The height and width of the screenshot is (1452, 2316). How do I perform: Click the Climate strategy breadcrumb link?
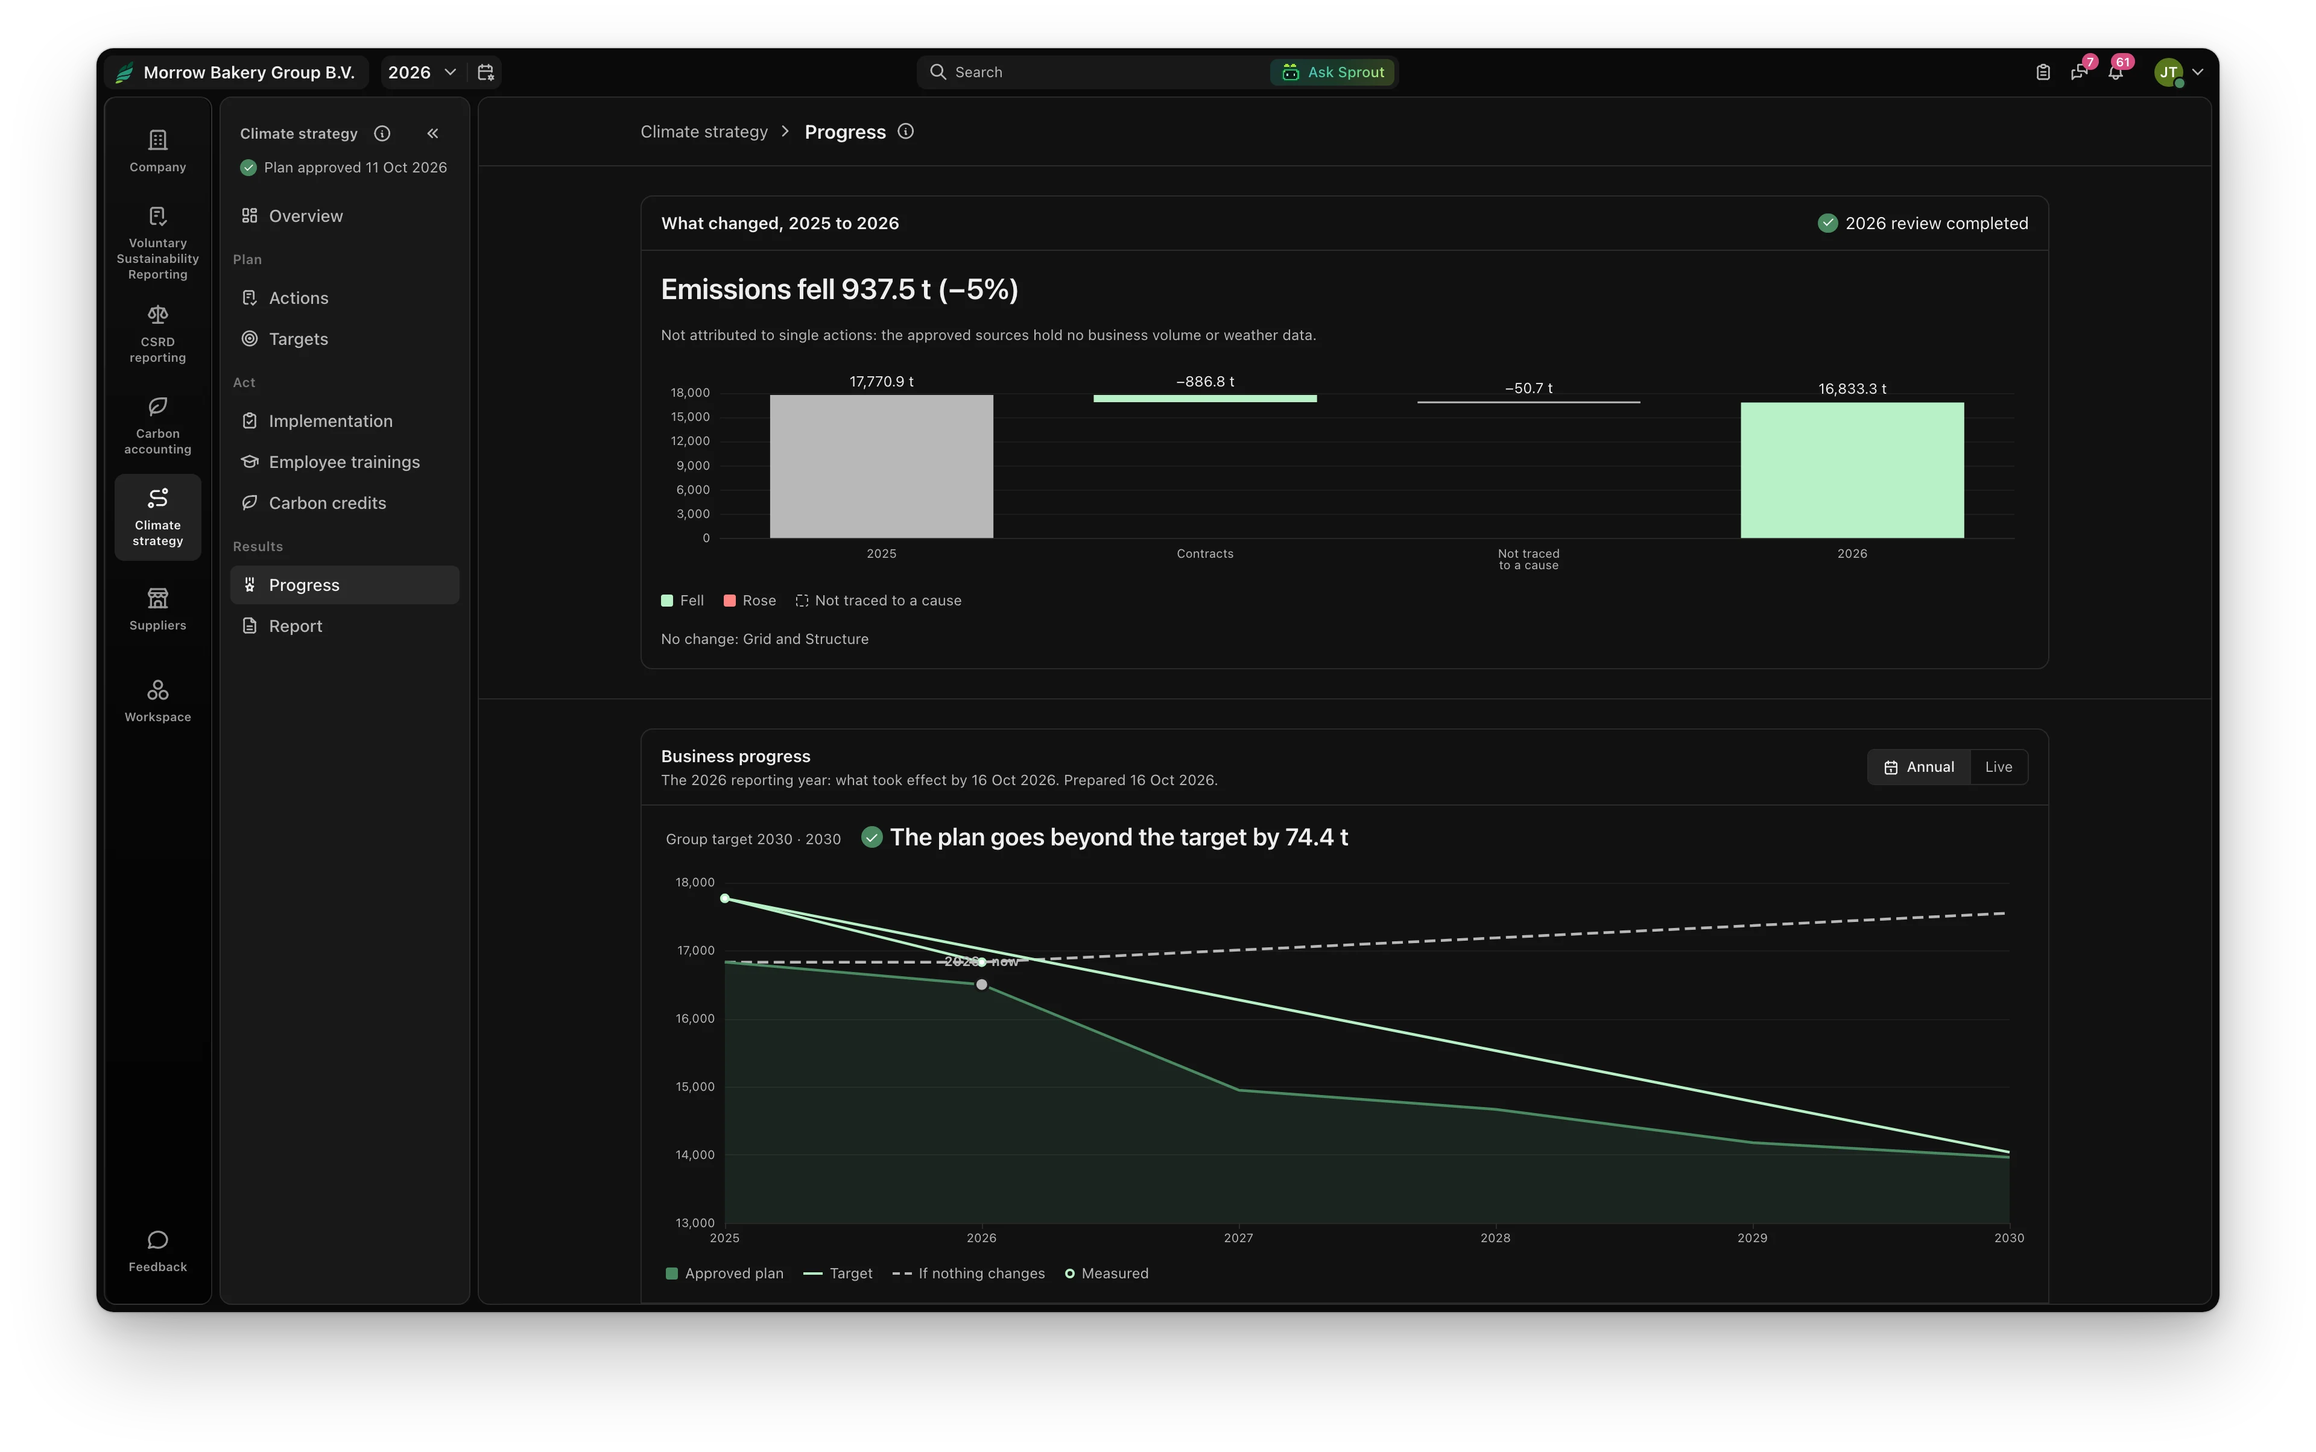[704, 131]
